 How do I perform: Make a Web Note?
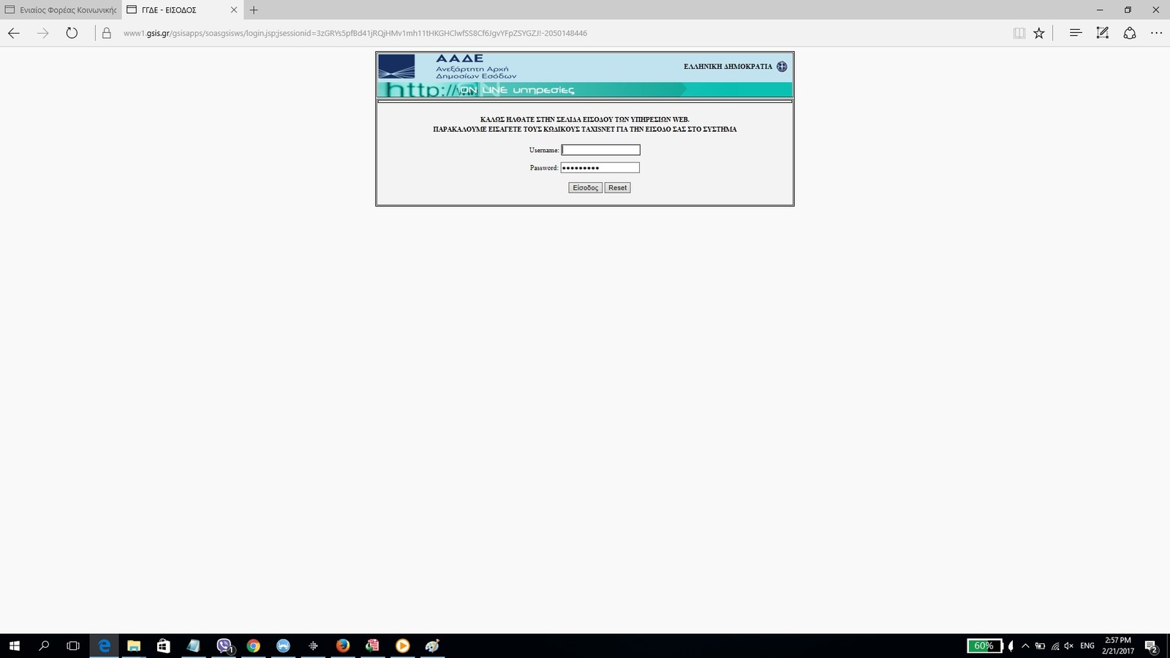pyautogui.click(x=1102, y=33)
